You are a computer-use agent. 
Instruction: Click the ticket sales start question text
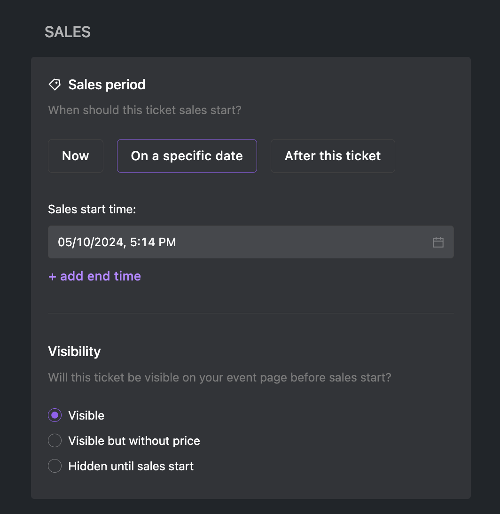point(145,110)
